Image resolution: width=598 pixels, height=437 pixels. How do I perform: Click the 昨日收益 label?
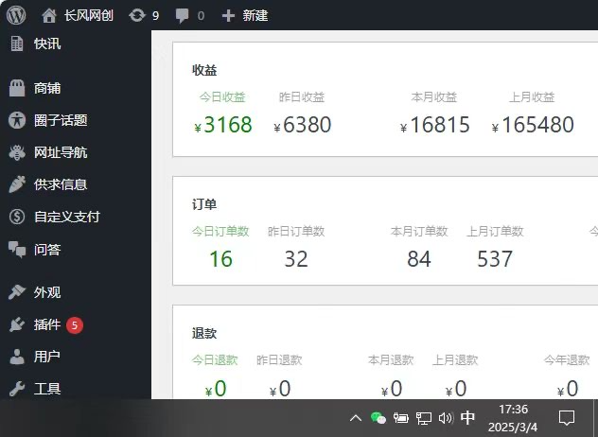302,97
